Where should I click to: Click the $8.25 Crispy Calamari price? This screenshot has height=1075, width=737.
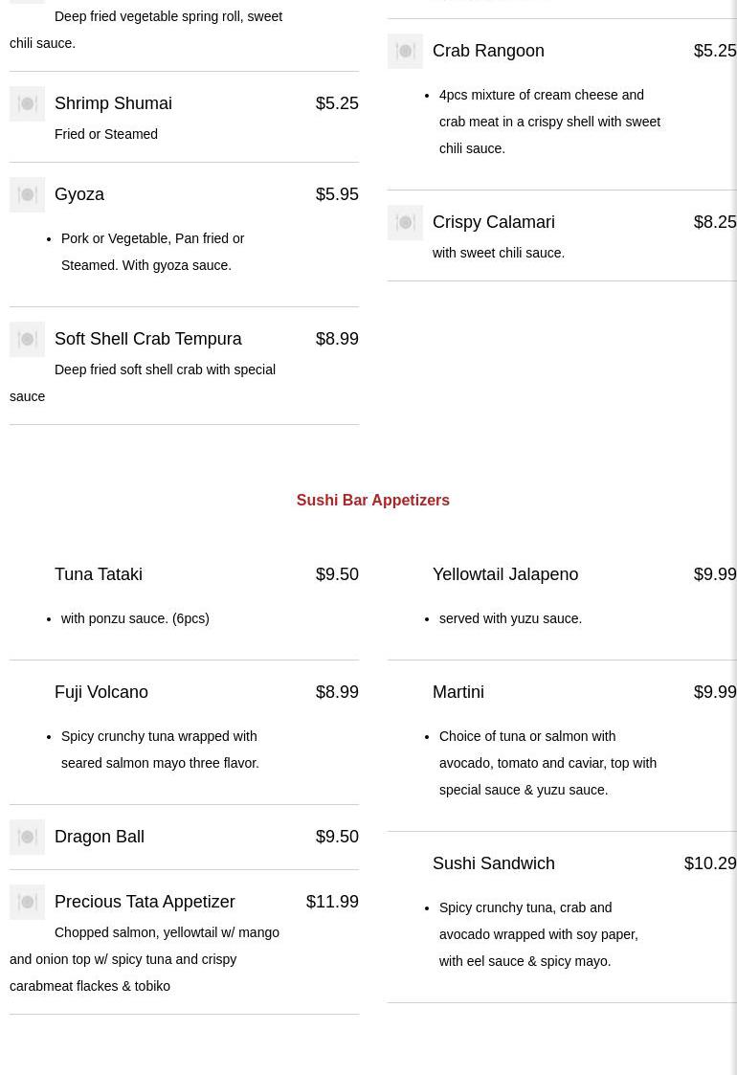click(x=714, y=222)
